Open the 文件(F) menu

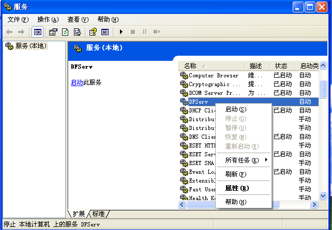(x=18, y=20)
